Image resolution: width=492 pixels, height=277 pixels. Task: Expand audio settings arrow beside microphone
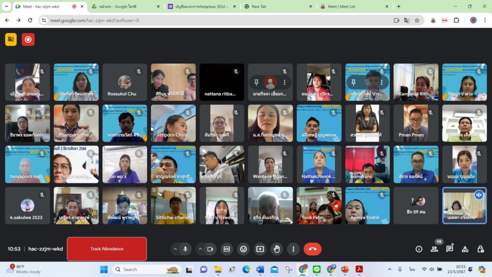pos(174,249)
